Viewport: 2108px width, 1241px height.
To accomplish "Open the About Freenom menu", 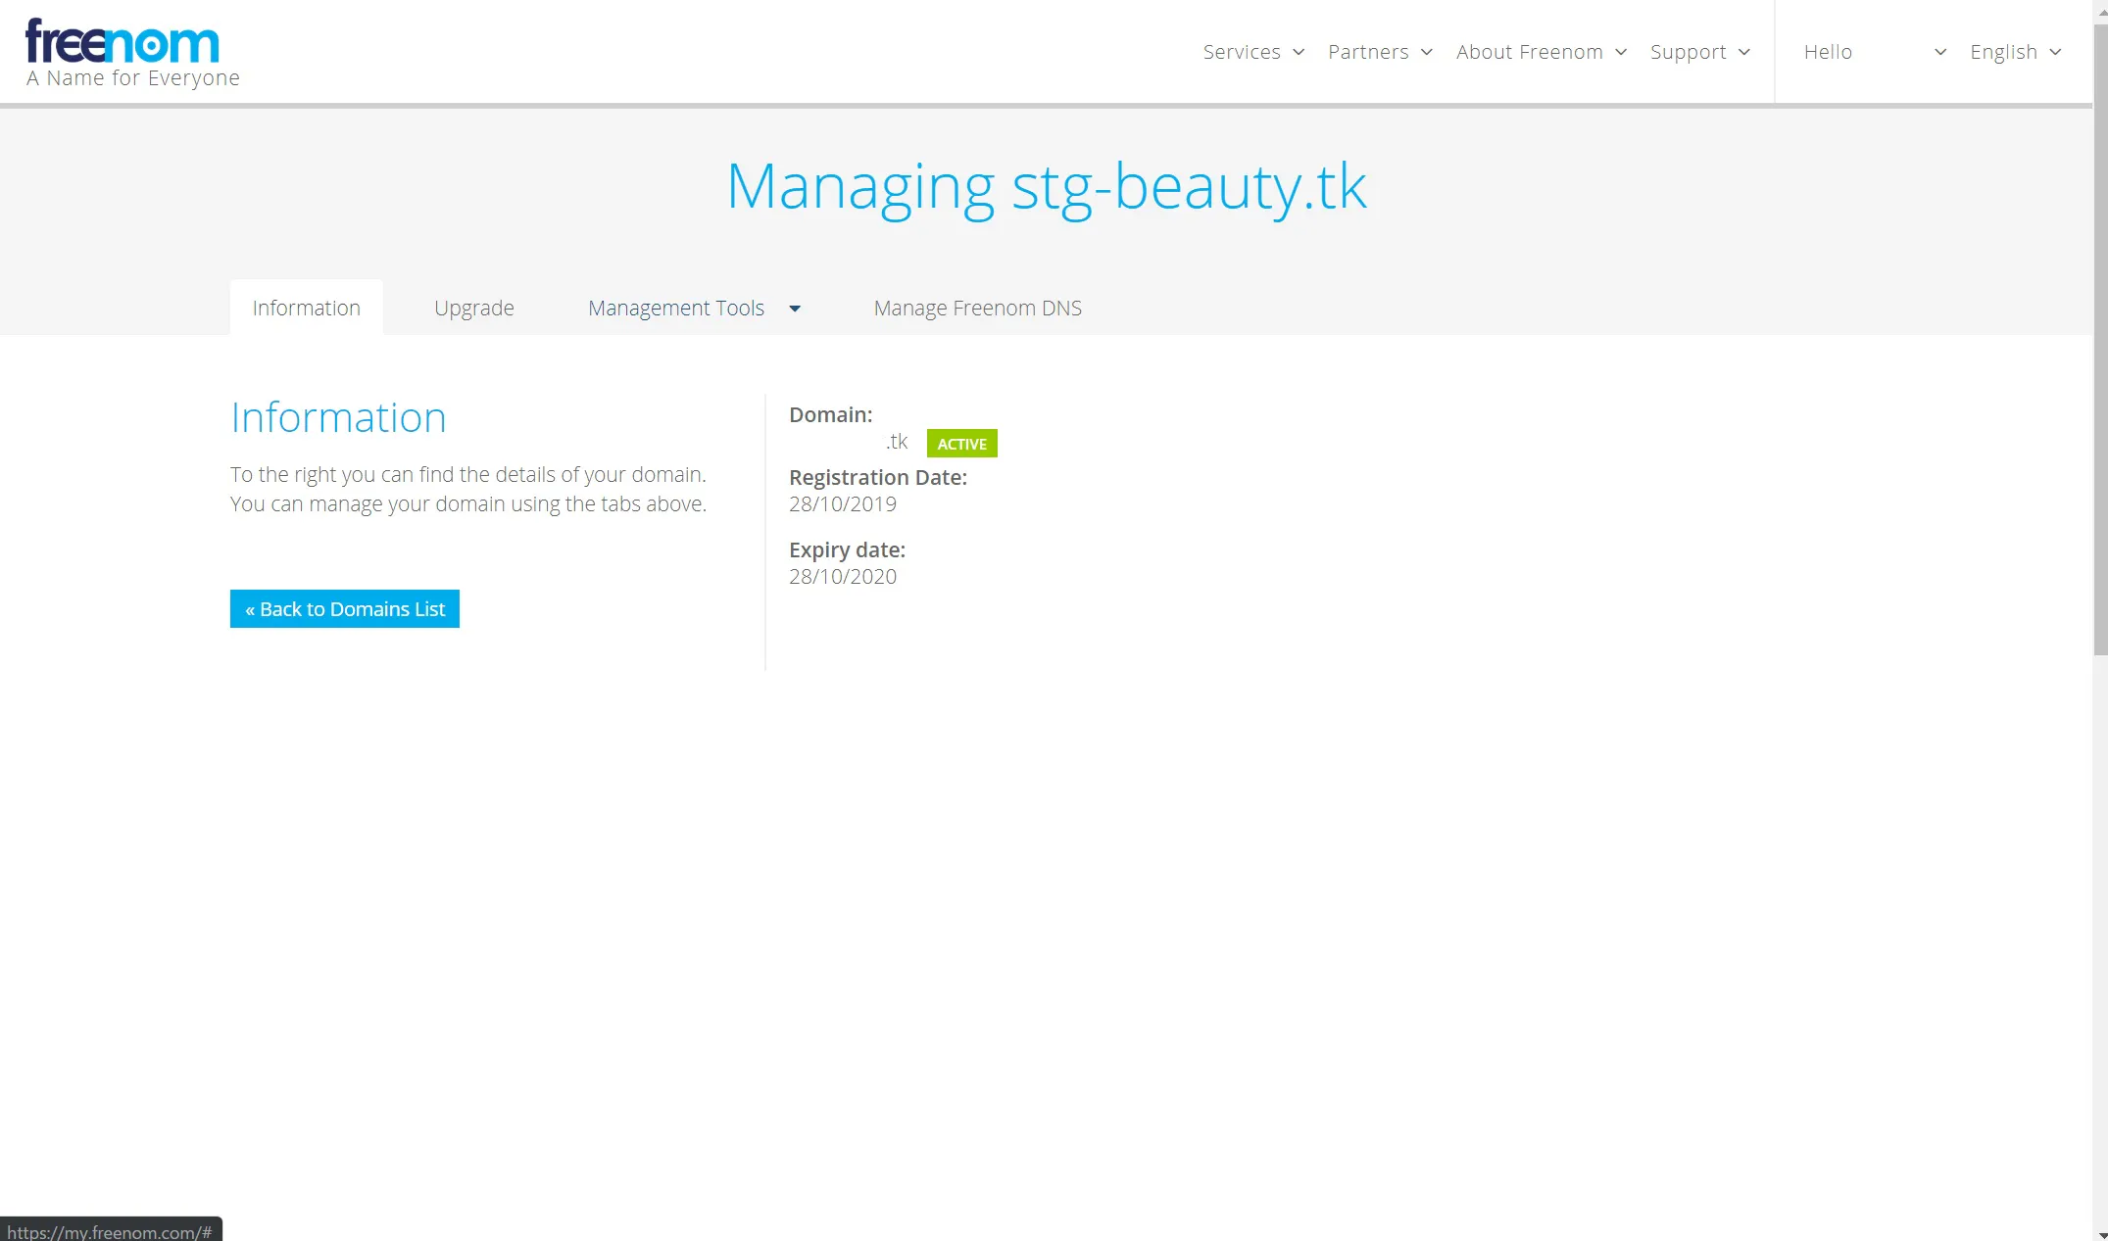I will click(1530, 52).
